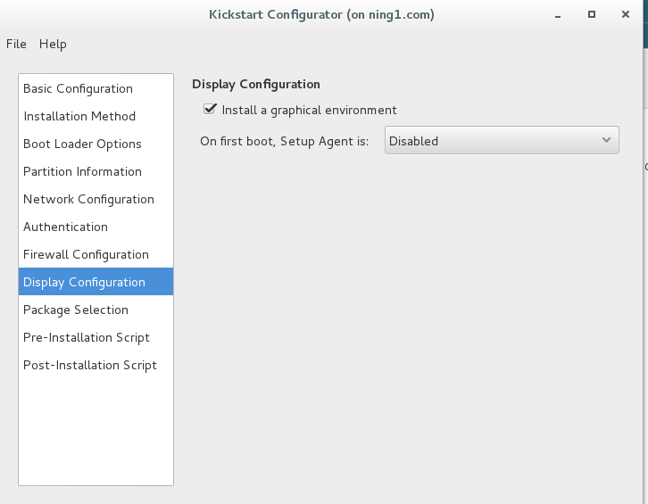Open Boot Loader Options
The image size is (648, 504).
tap(82, 144)
